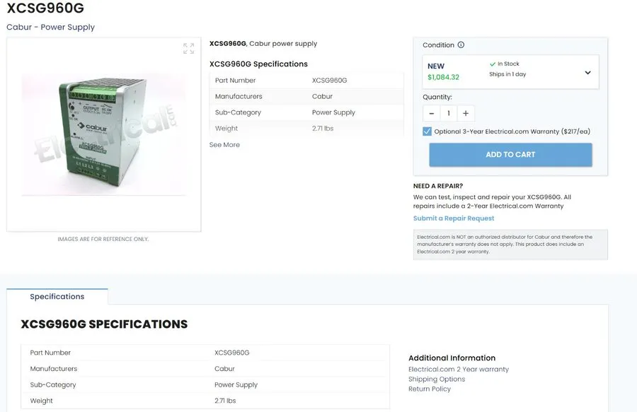Click 'IMAGES ARE FOR REFERENCE ONLY.' caption
This screenshot has height=412, width=637.
[x=103, y=240]
